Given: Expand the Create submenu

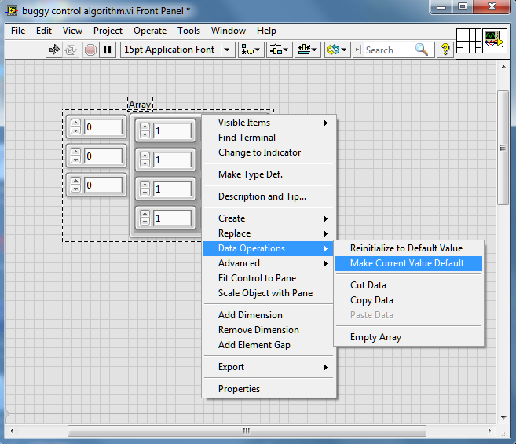Looking at the screenshot, I should coord(270,218).
